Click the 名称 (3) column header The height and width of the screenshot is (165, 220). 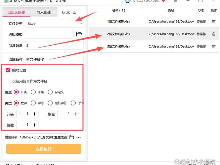click(x=119, y=10)
